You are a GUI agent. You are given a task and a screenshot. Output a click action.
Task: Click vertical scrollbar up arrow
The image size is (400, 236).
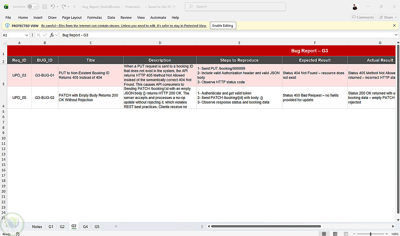pyautogui.click(x=398, y=42)
